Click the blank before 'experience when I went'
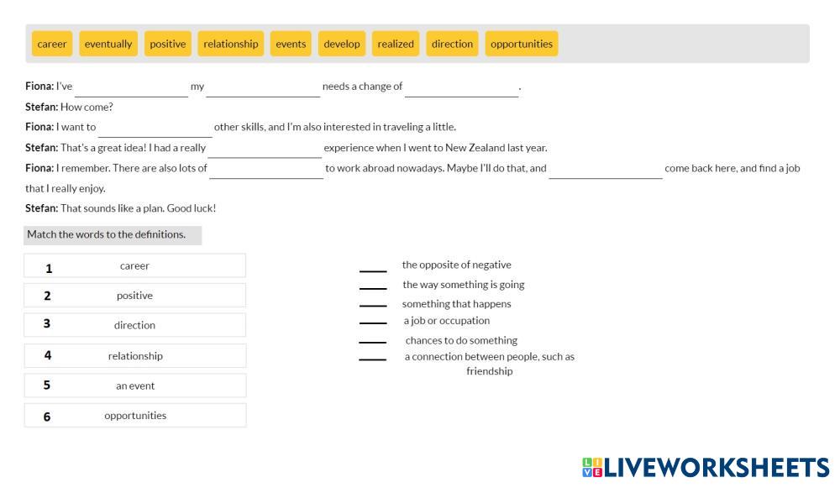840x488 pixels. click(x=265, y=149)
